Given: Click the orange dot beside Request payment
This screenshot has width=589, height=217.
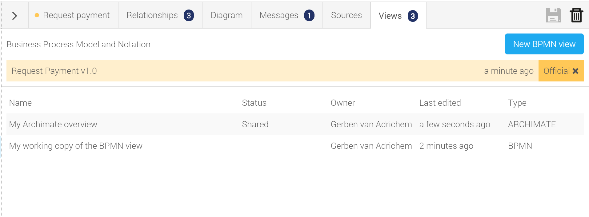Looking at the screenshot, I should pyautogui.click(x=37, y=15).
